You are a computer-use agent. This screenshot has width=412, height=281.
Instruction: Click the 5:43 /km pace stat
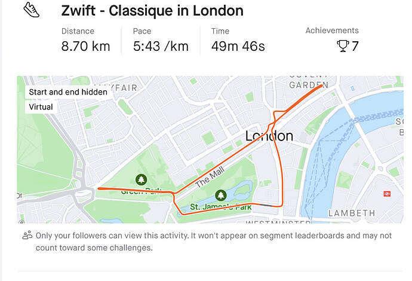pyautogui.click(x=161, y=46)
